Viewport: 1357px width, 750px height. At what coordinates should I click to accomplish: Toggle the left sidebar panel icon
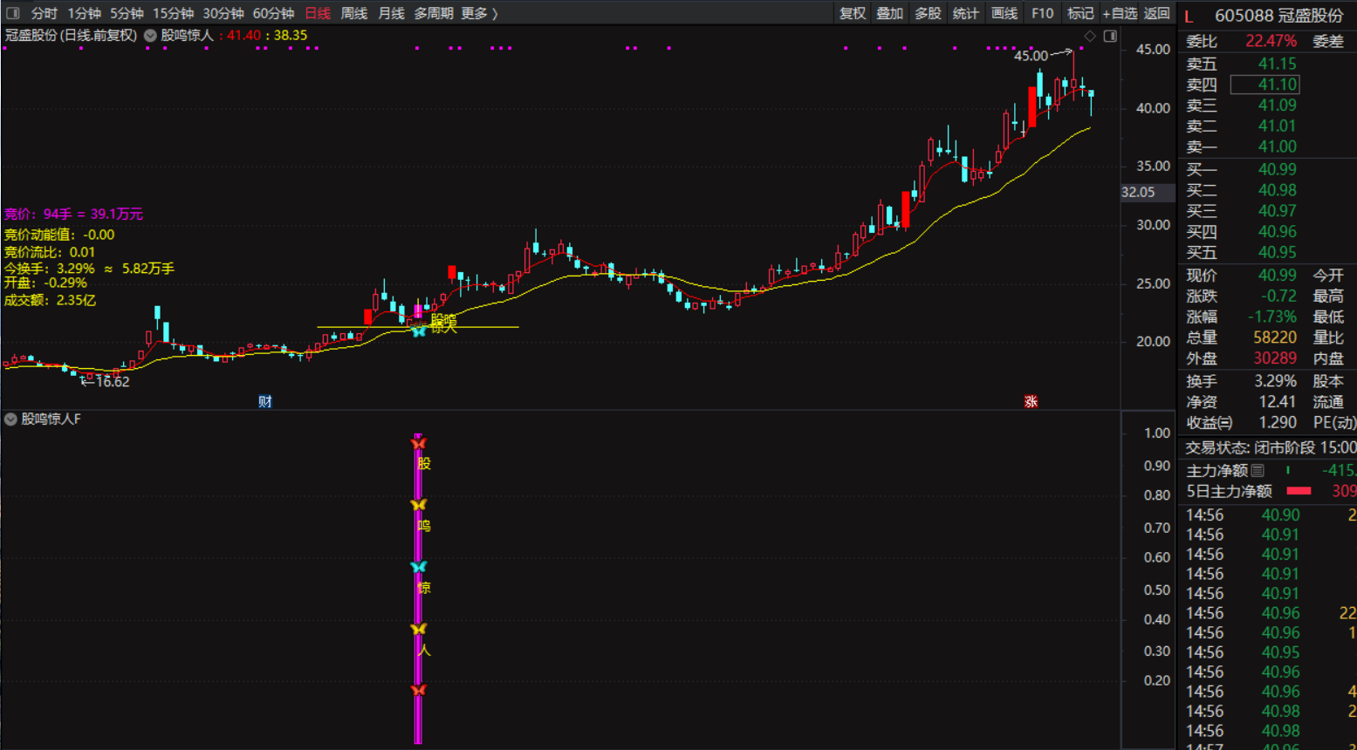pyautogui.click(x=13, y=13)
